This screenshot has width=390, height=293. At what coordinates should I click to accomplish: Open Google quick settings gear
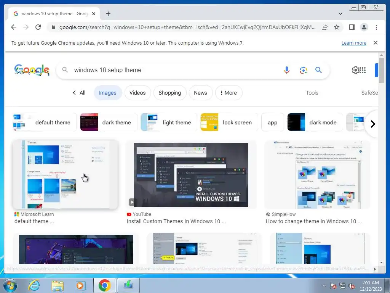[355, 70]
